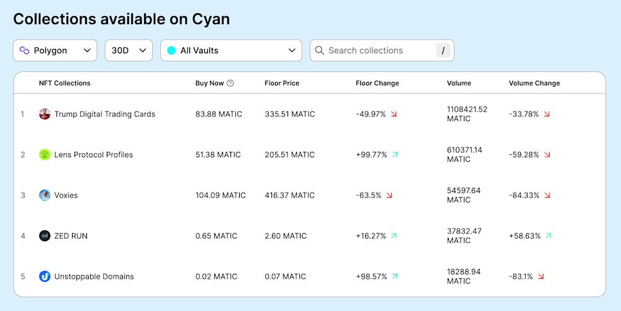Image resolution: width=621 pixels, height=311 pixels.
Task: Open Lens Protocol Profiles collection
Action: click(x=94, y=154)
